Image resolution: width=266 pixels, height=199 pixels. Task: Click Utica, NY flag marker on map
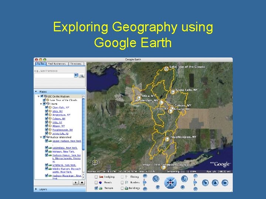point(139,98)
